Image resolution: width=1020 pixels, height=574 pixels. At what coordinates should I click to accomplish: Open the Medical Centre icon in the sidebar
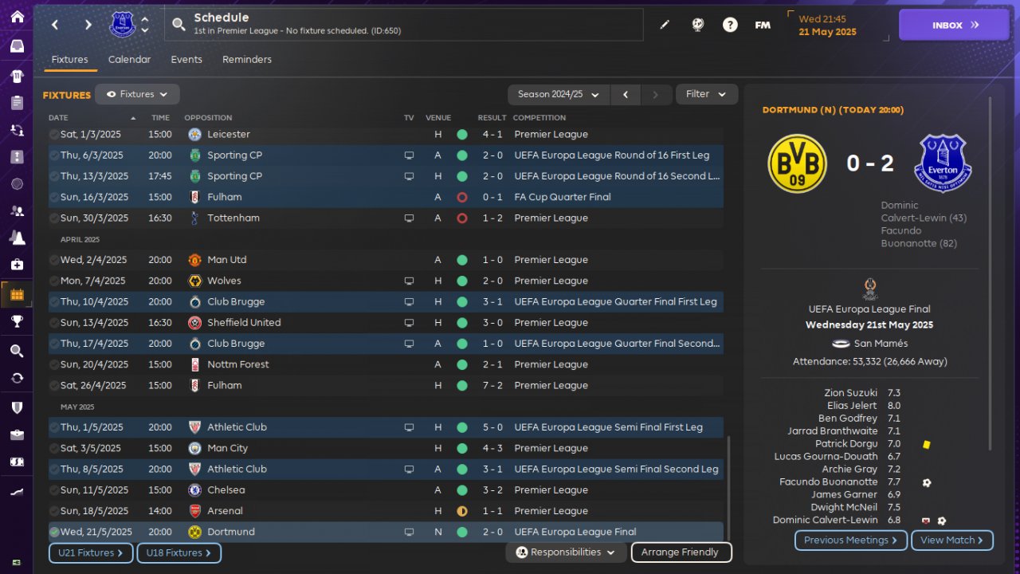point(17,264)
